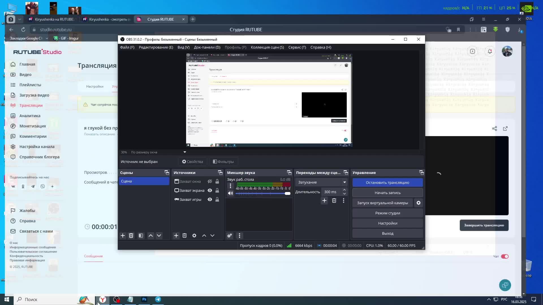The image size is (543, 305).
Task: Decrease transition duration stepper down
Action: (344, 194)
